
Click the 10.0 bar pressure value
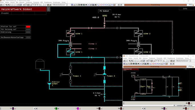(117, 15)
